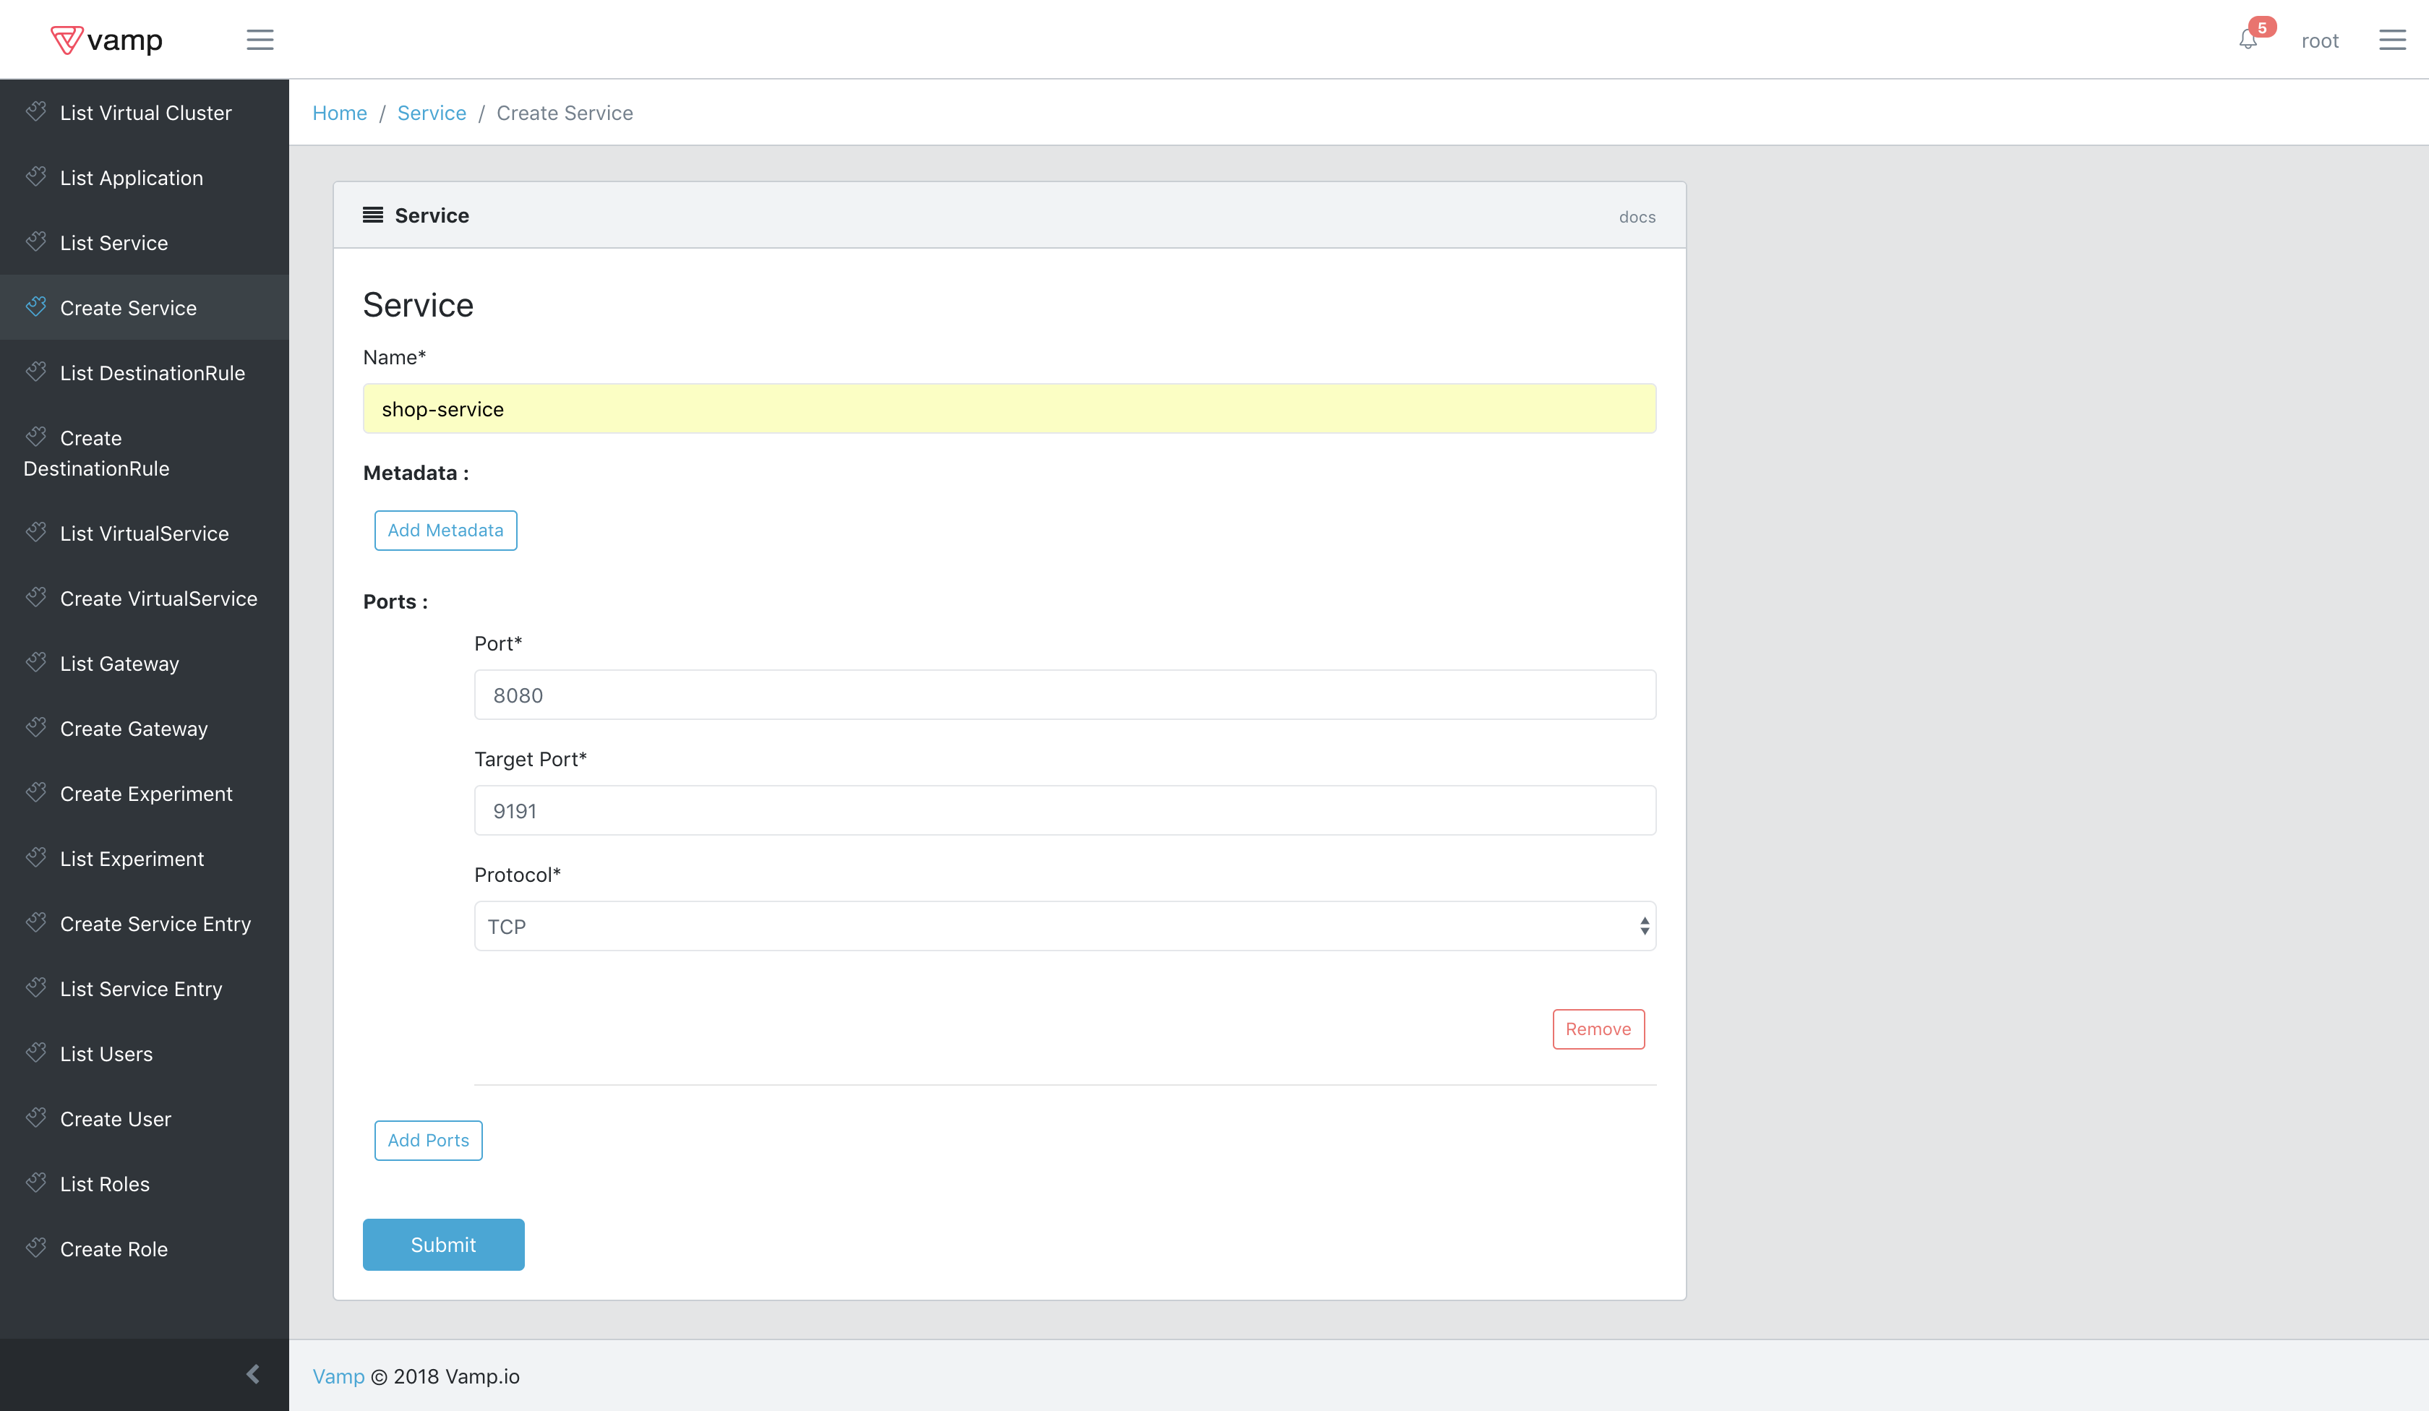Toggle the sidebar hamburger menu icon
Screen dimensions: 2429x1411
pos(260,40)
